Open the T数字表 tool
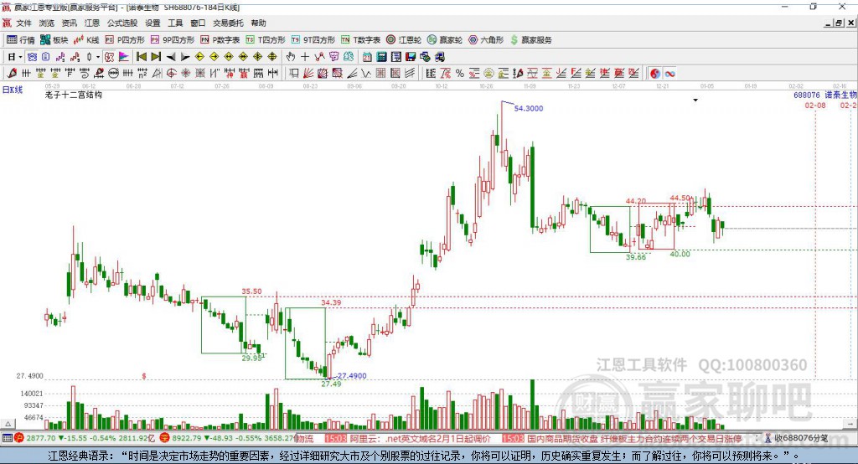 (x=360, y=40)
